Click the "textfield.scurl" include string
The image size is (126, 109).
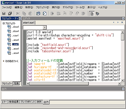pyautogui.click(x=54, y=45)
